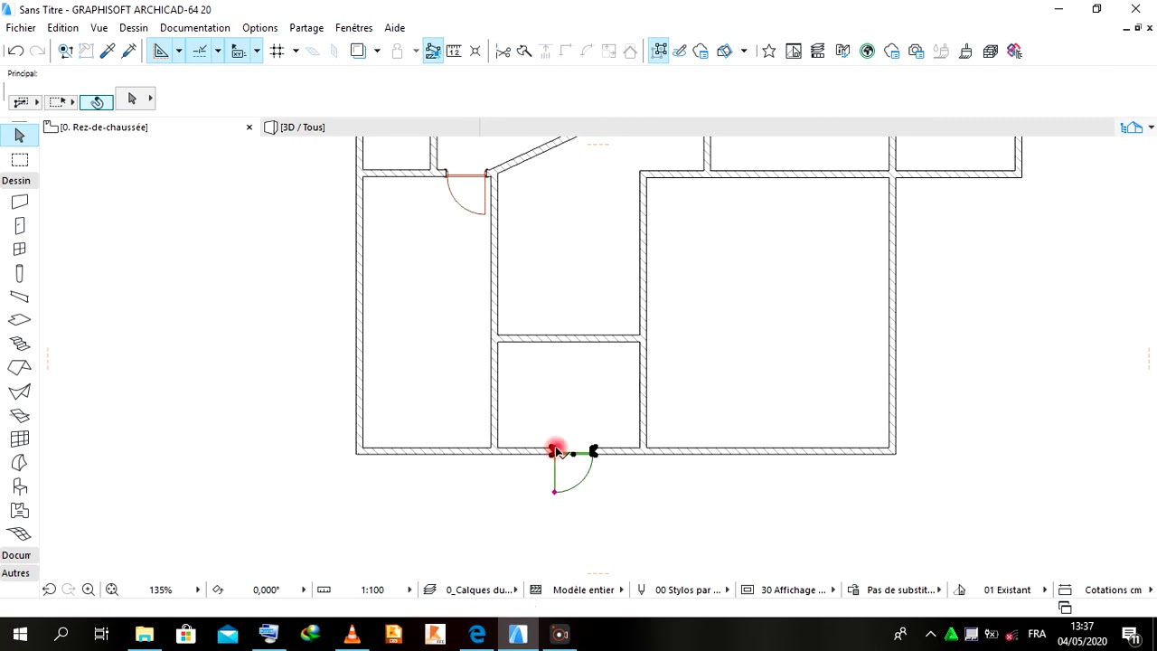The height and width of the screenshot is (651, 1157).
Task: Select the Wall tool
Action: coord(19,202)
